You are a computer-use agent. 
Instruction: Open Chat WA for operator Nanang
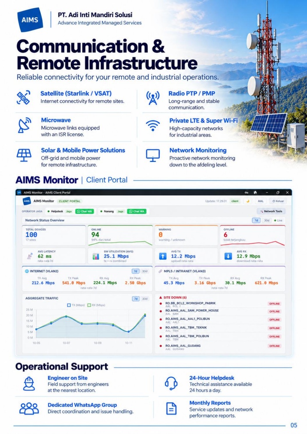[x=137, y=211]
